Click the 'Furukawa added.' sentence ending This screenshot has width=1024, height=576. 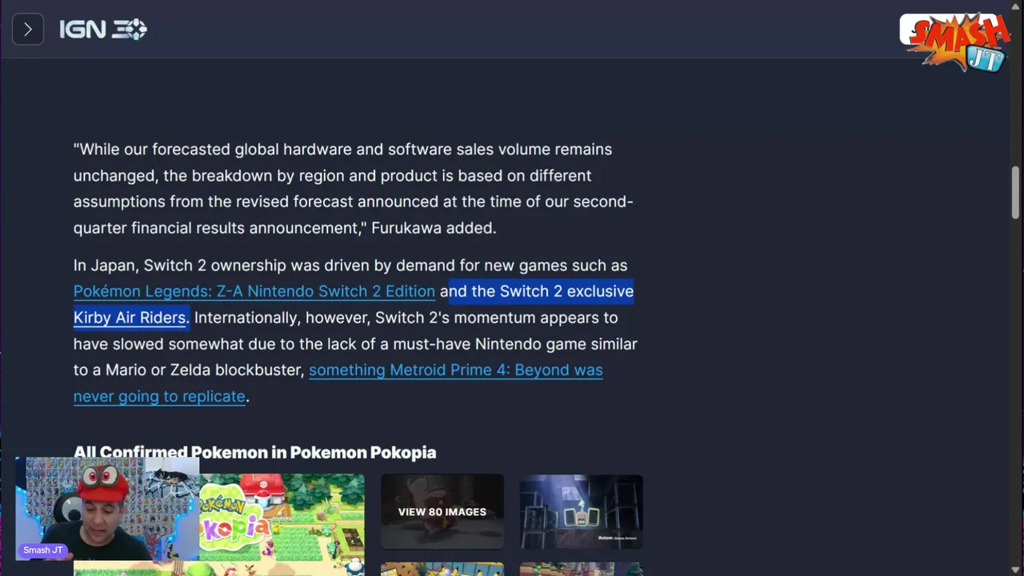434,228
